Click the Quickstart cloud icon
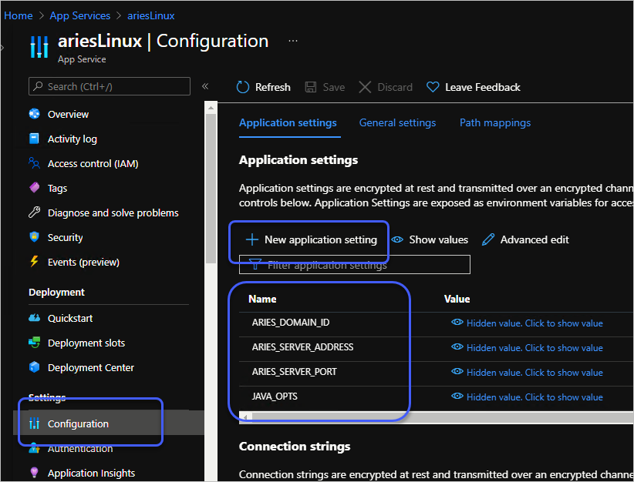The image size is (634, 482). click(x=35, y=318)
